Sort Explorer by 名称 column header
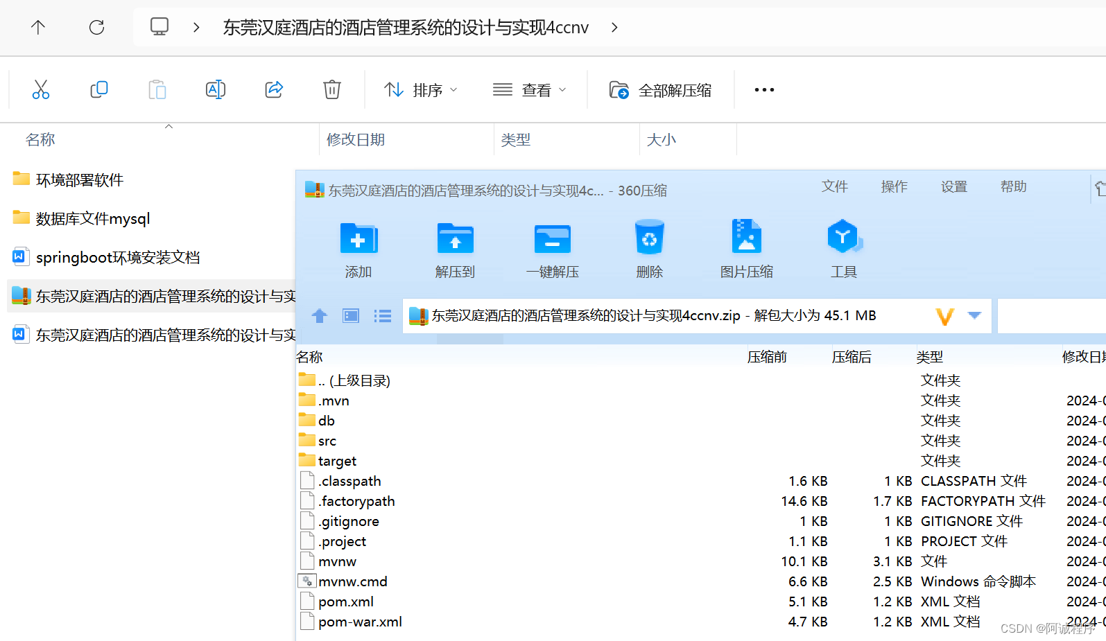This screenshot has height=641, width=1106. click(x=40, y=139)
